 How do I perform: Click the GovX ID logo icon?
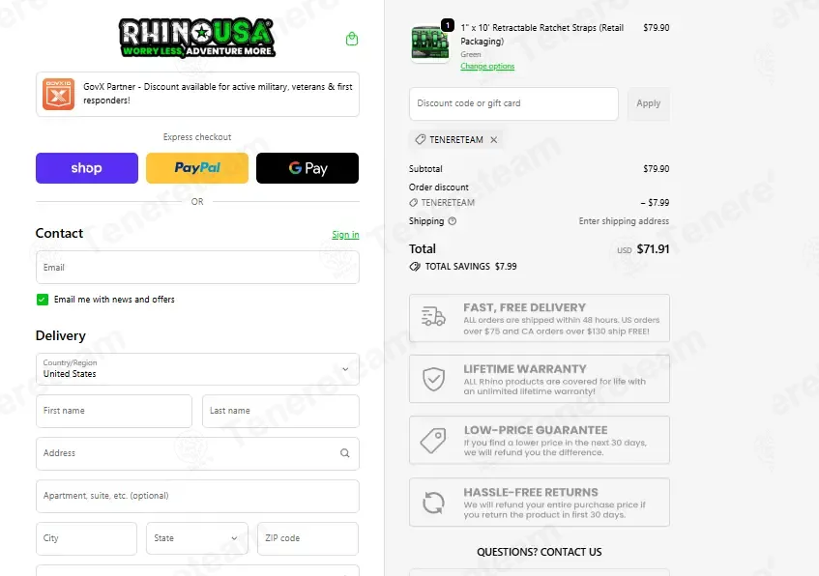(58, 94)
